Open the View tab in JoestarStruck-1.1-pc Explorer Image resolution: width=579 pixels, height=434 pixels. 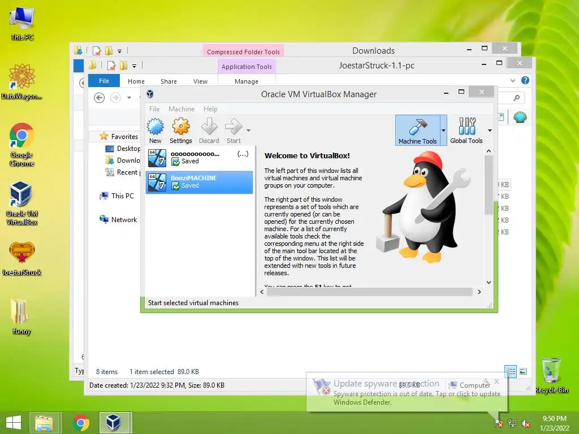click(200, 81)
